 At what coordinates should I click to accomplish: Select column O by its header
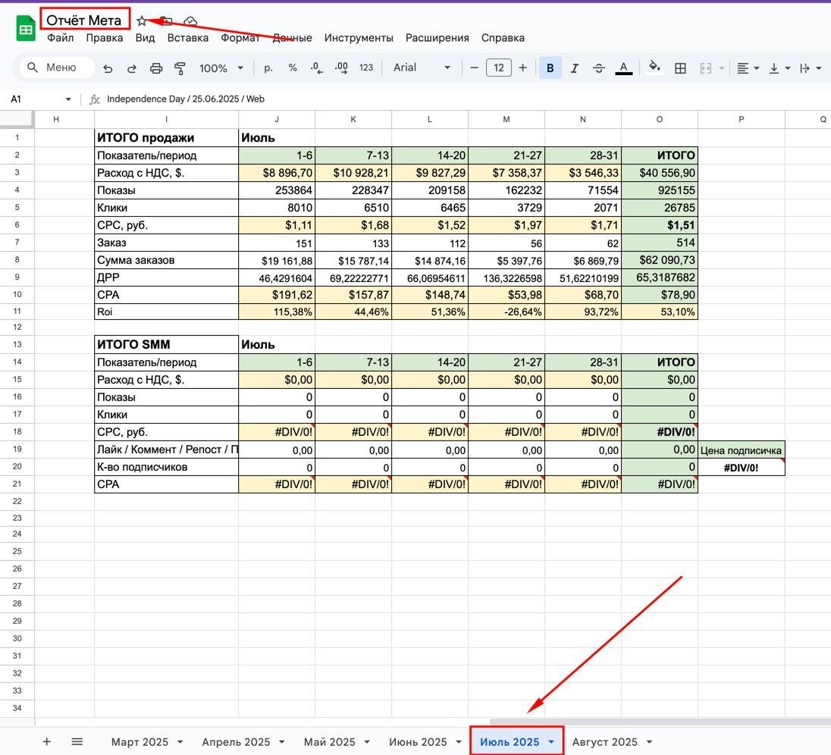click(660, 119)
